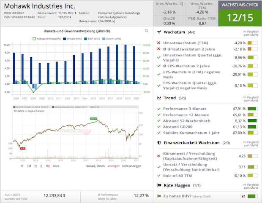Select the 1T chart timeframe

[22, 166]
